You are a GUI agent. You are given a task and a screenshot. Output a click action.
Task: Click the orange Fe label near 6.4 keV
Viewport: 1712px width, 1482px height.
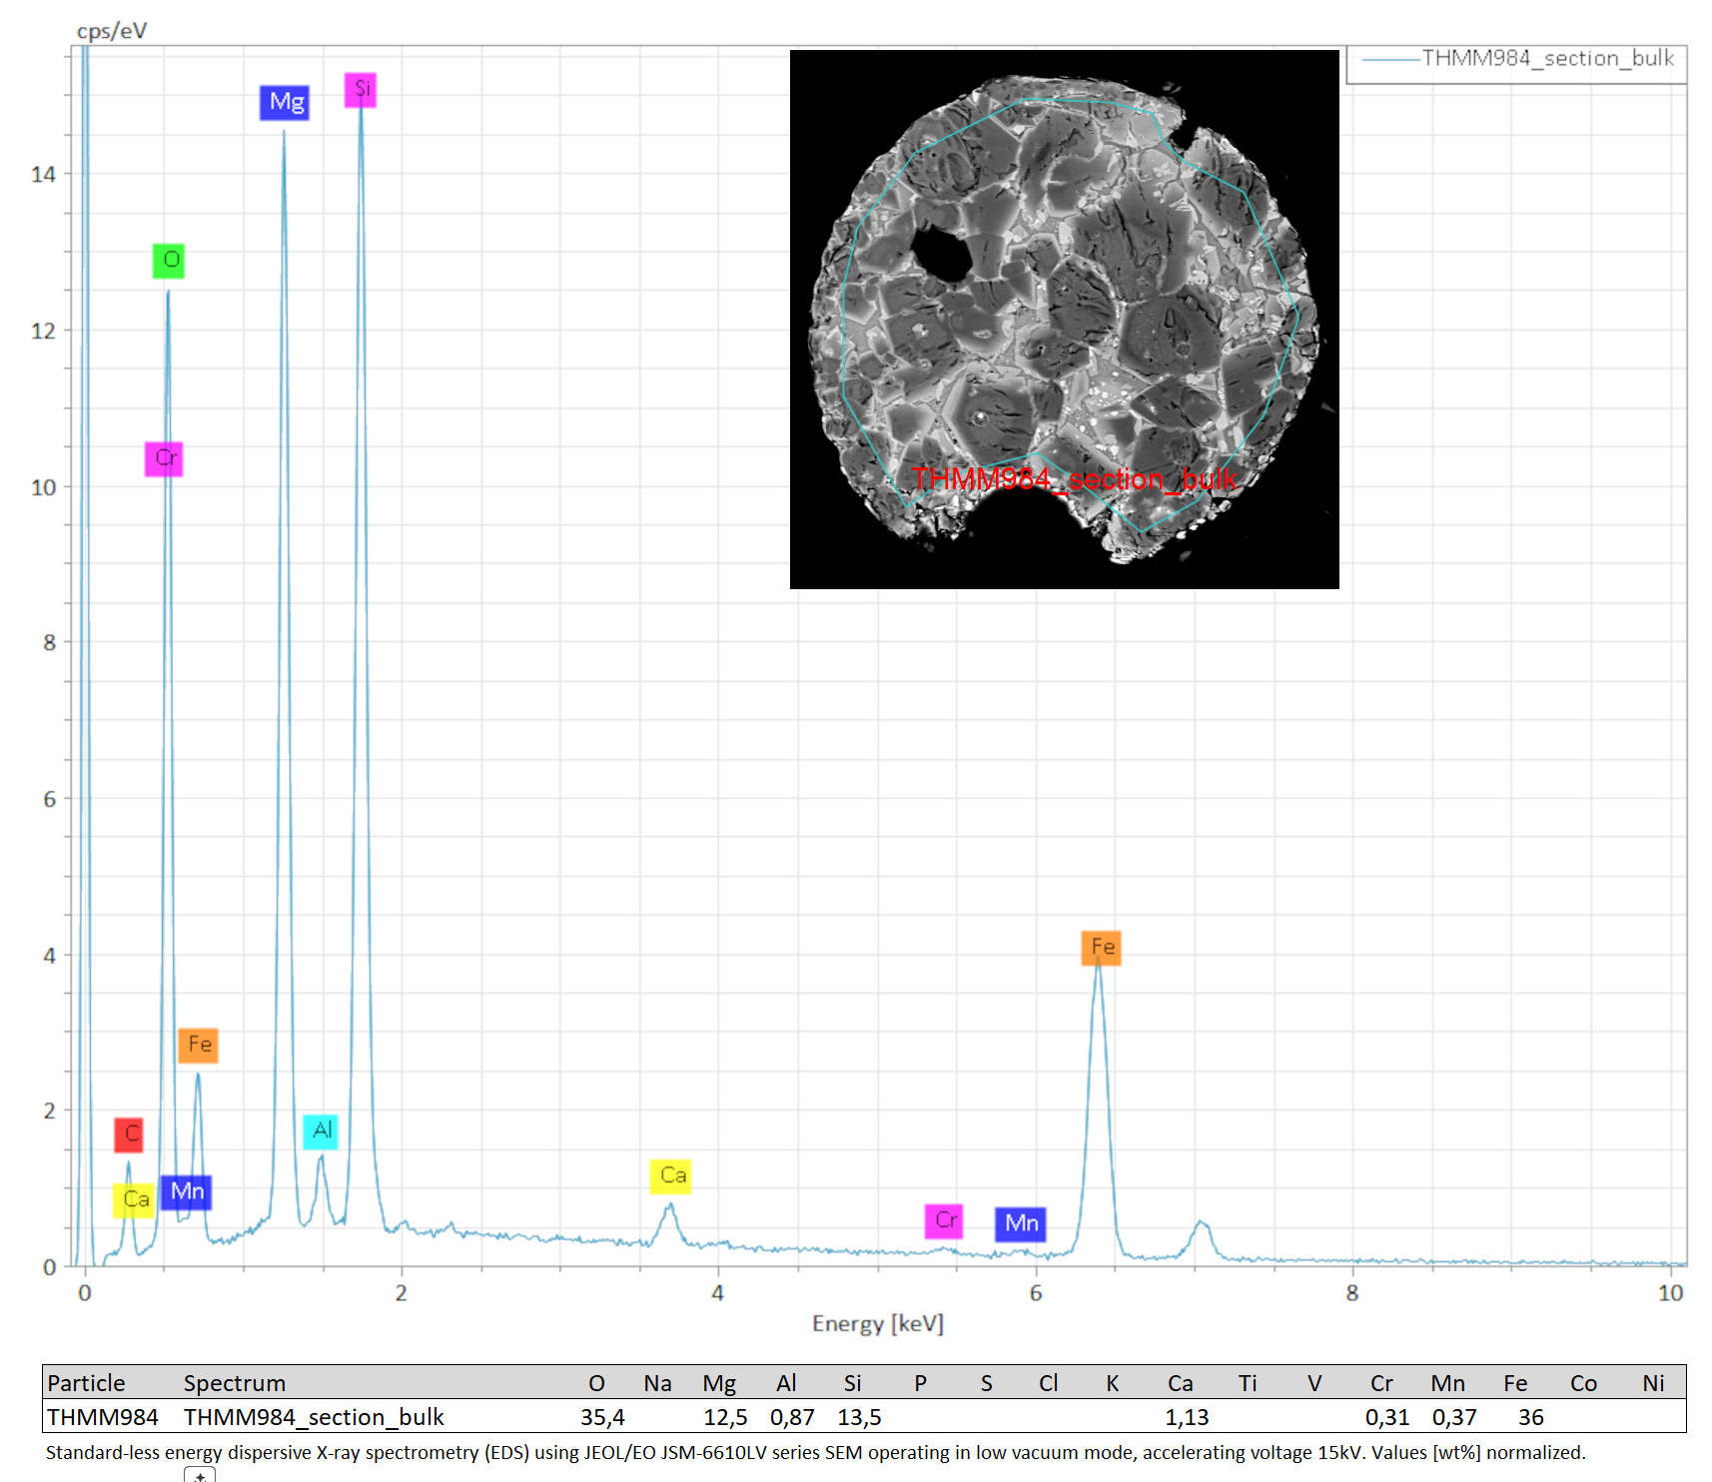click(x=1102, y=948)
